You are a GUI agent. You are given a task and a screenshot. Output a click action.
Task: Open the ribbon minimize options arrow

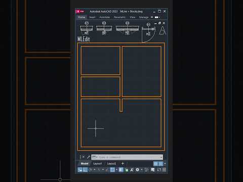click(159, 17)
